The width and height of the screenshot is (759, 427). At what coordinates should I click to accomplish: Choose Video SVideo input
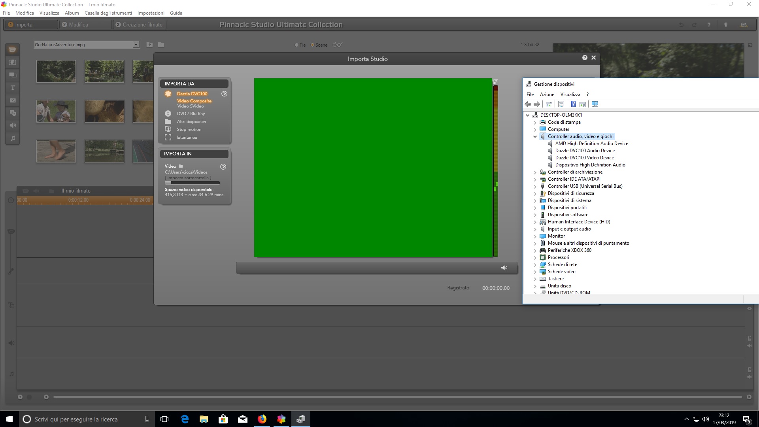191,106
